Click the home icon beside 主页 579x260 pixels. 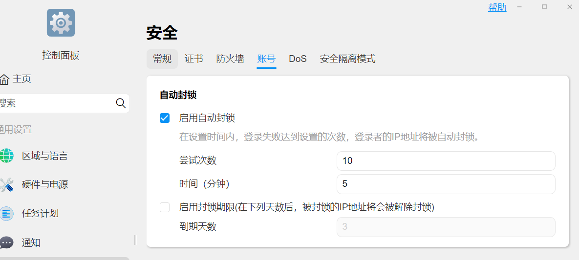click(x=4, y=79)
